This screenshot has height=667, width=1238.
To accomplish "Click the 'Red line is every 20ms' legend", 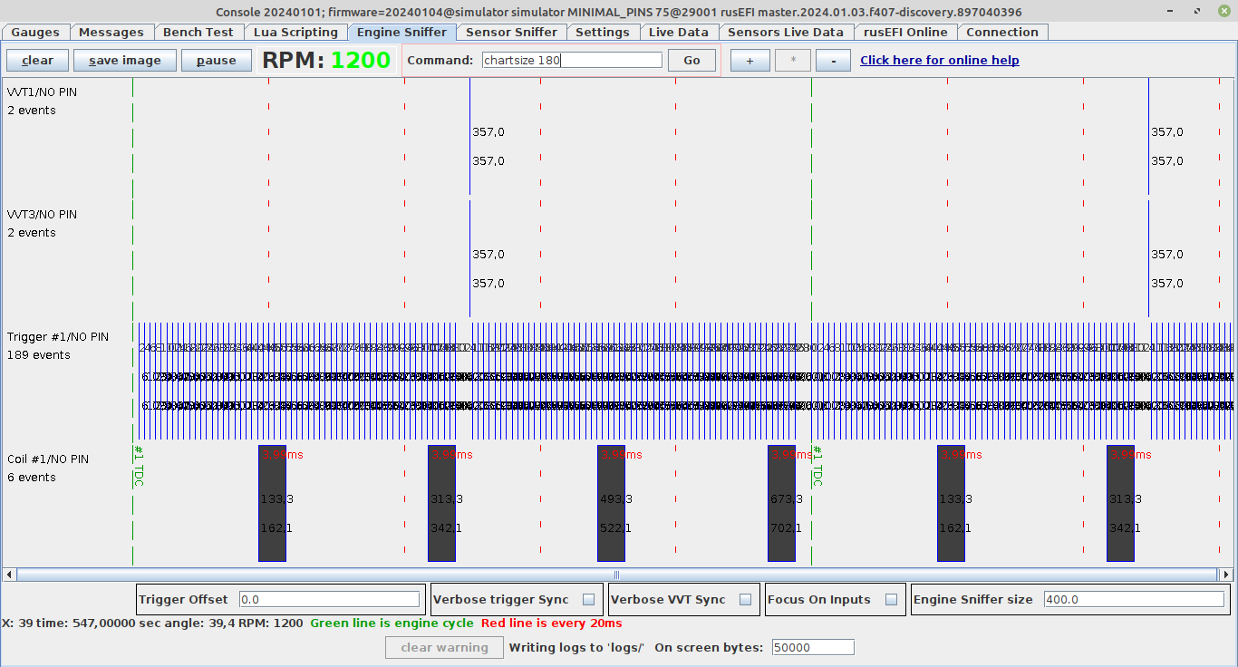I will point(552,623).
